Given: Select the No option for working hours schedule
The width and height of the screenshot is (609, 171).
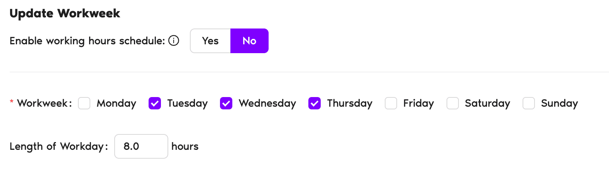Looking at the screenshot, I should click(x=249, y=41).
